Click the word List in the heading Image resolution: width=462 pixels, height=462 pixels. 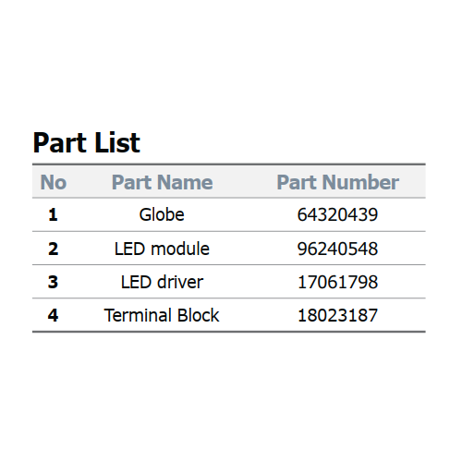pos(117,142)
